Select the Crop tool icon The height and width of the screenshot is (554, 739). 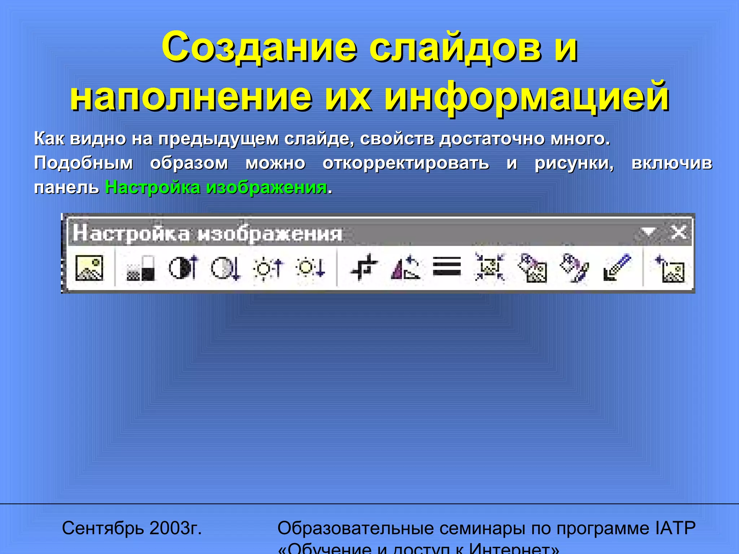(x=364, y=268)
